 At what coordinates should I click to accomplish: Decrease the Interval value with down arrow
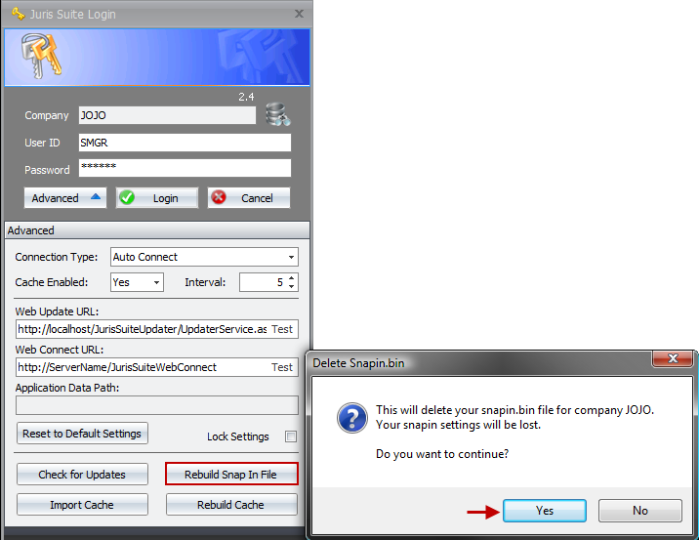[292, 287]
